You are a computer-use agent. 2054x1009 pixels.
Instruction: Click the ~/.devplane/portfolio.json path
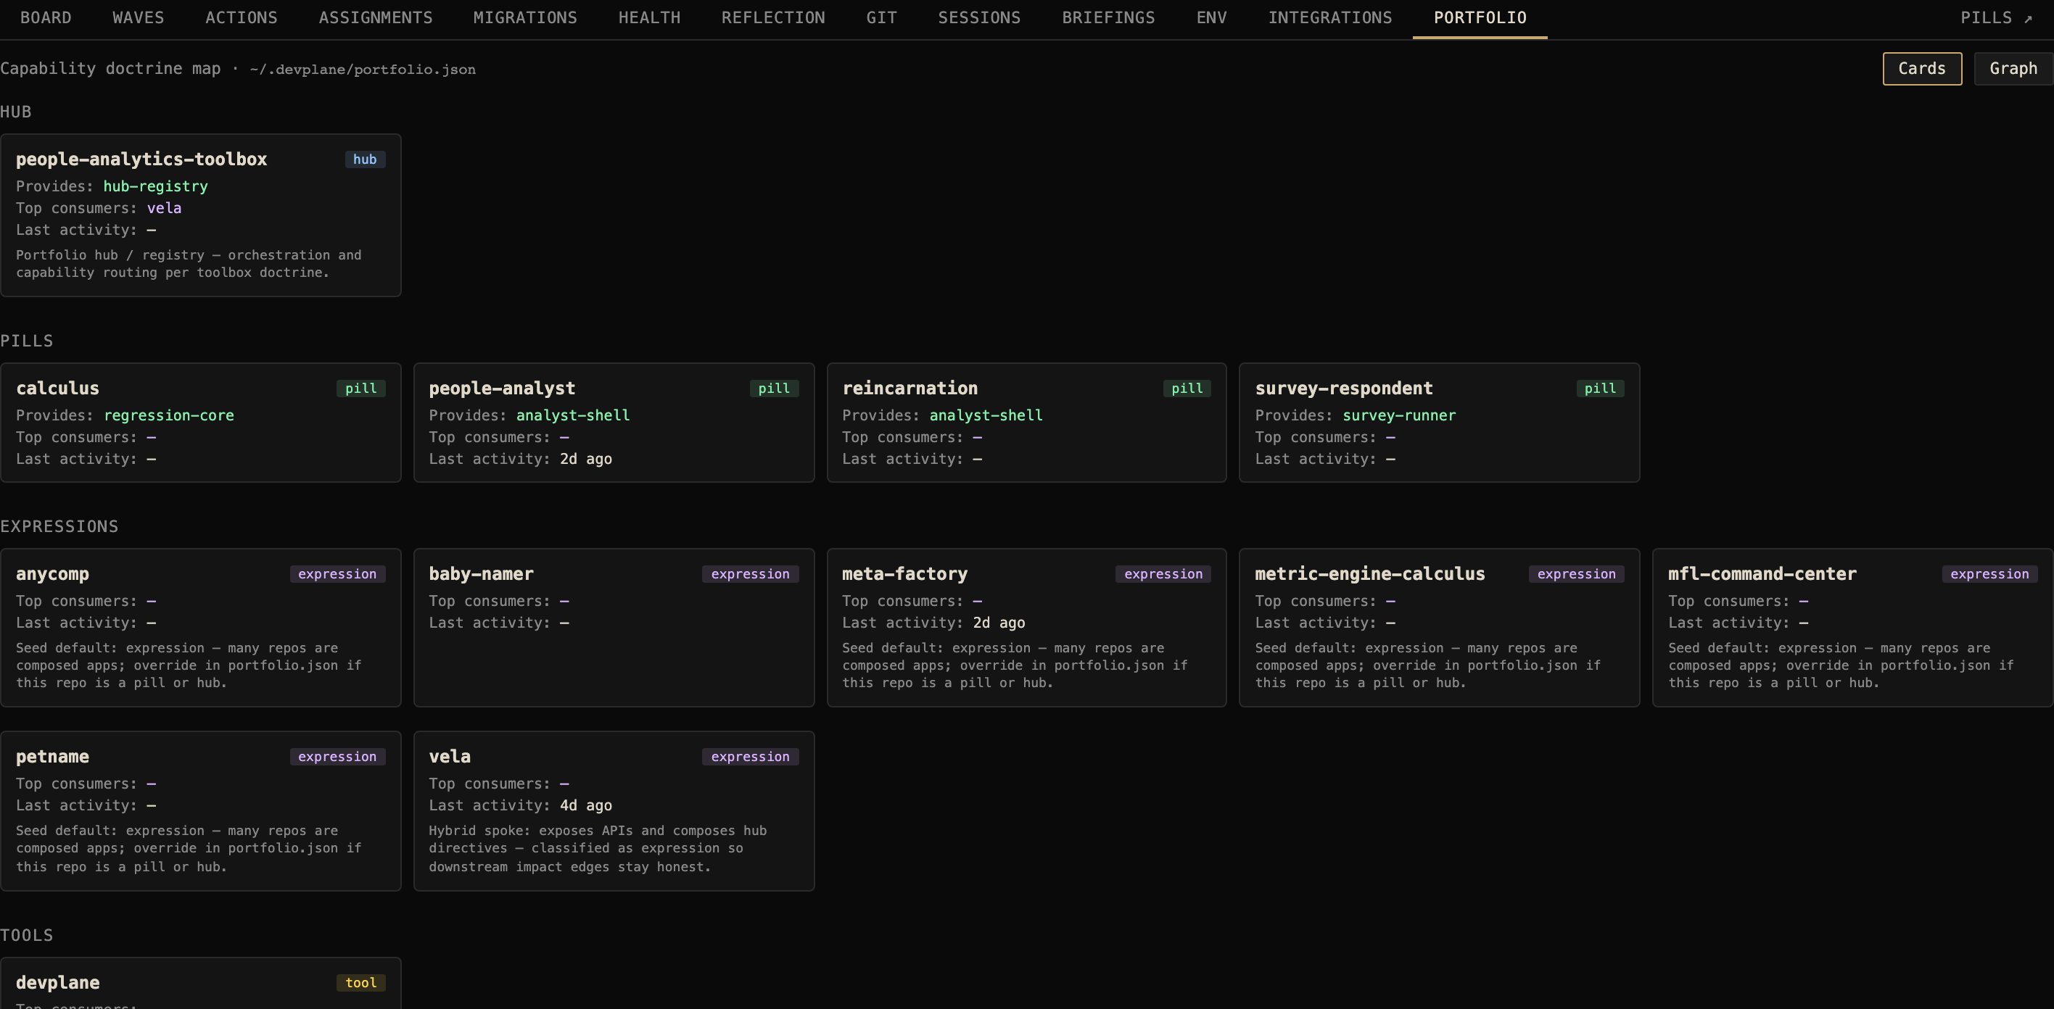tap(363, 70)
